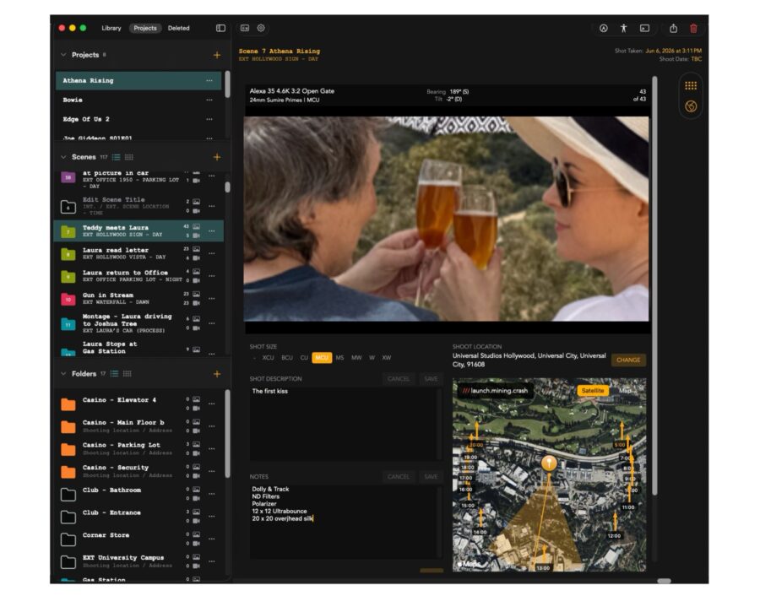Open the target settings icon in toolbar
This screenshot has height=596, width=760.
tap(261, 28)
